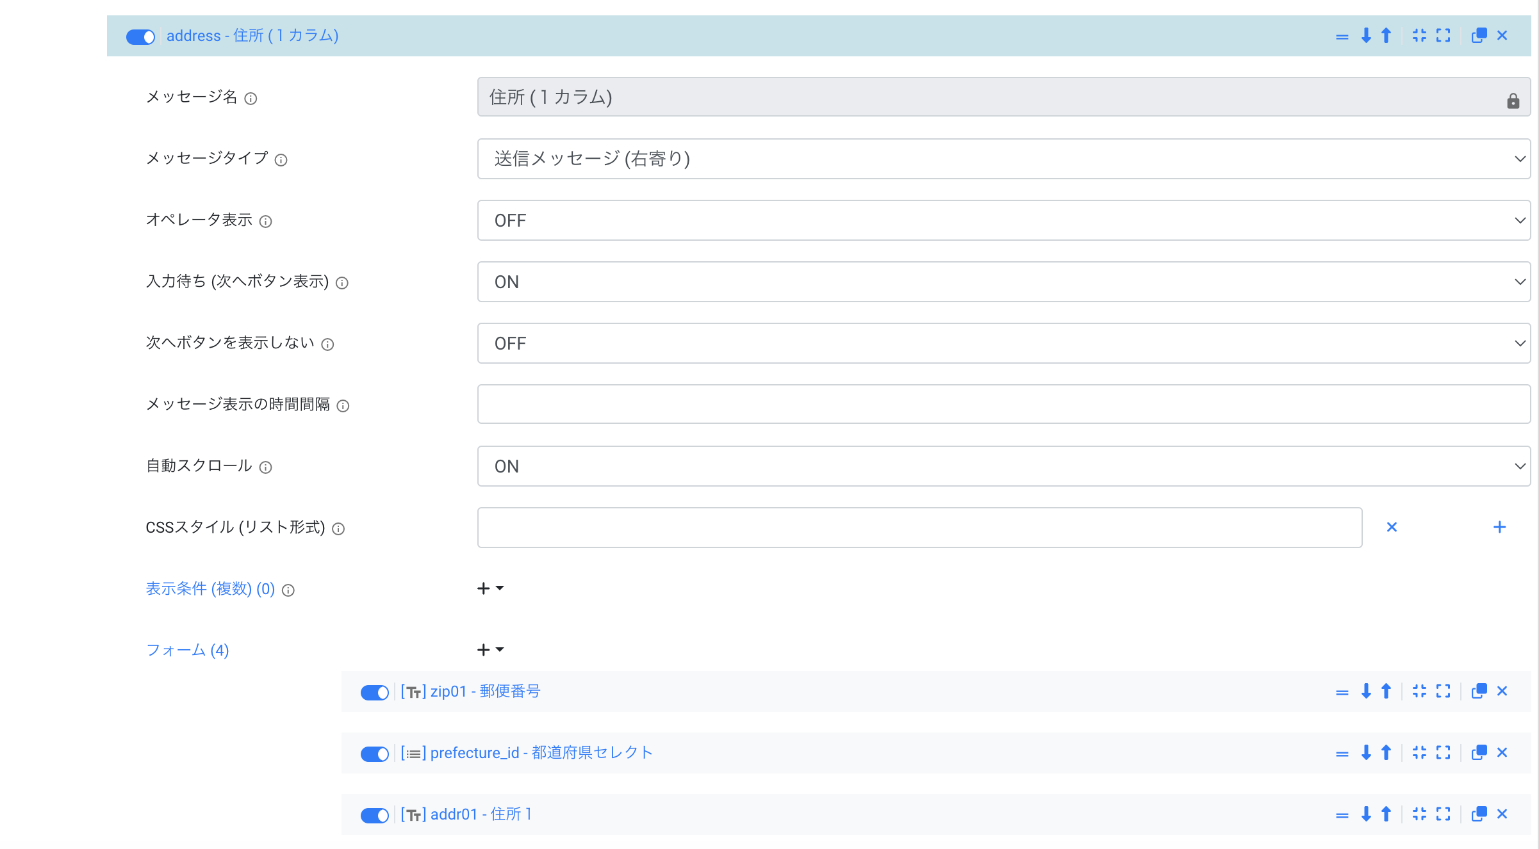1539x849 pixels.
Task: Click the メッセージ表示の時間間隔 input field
Action: (1003, 405)
